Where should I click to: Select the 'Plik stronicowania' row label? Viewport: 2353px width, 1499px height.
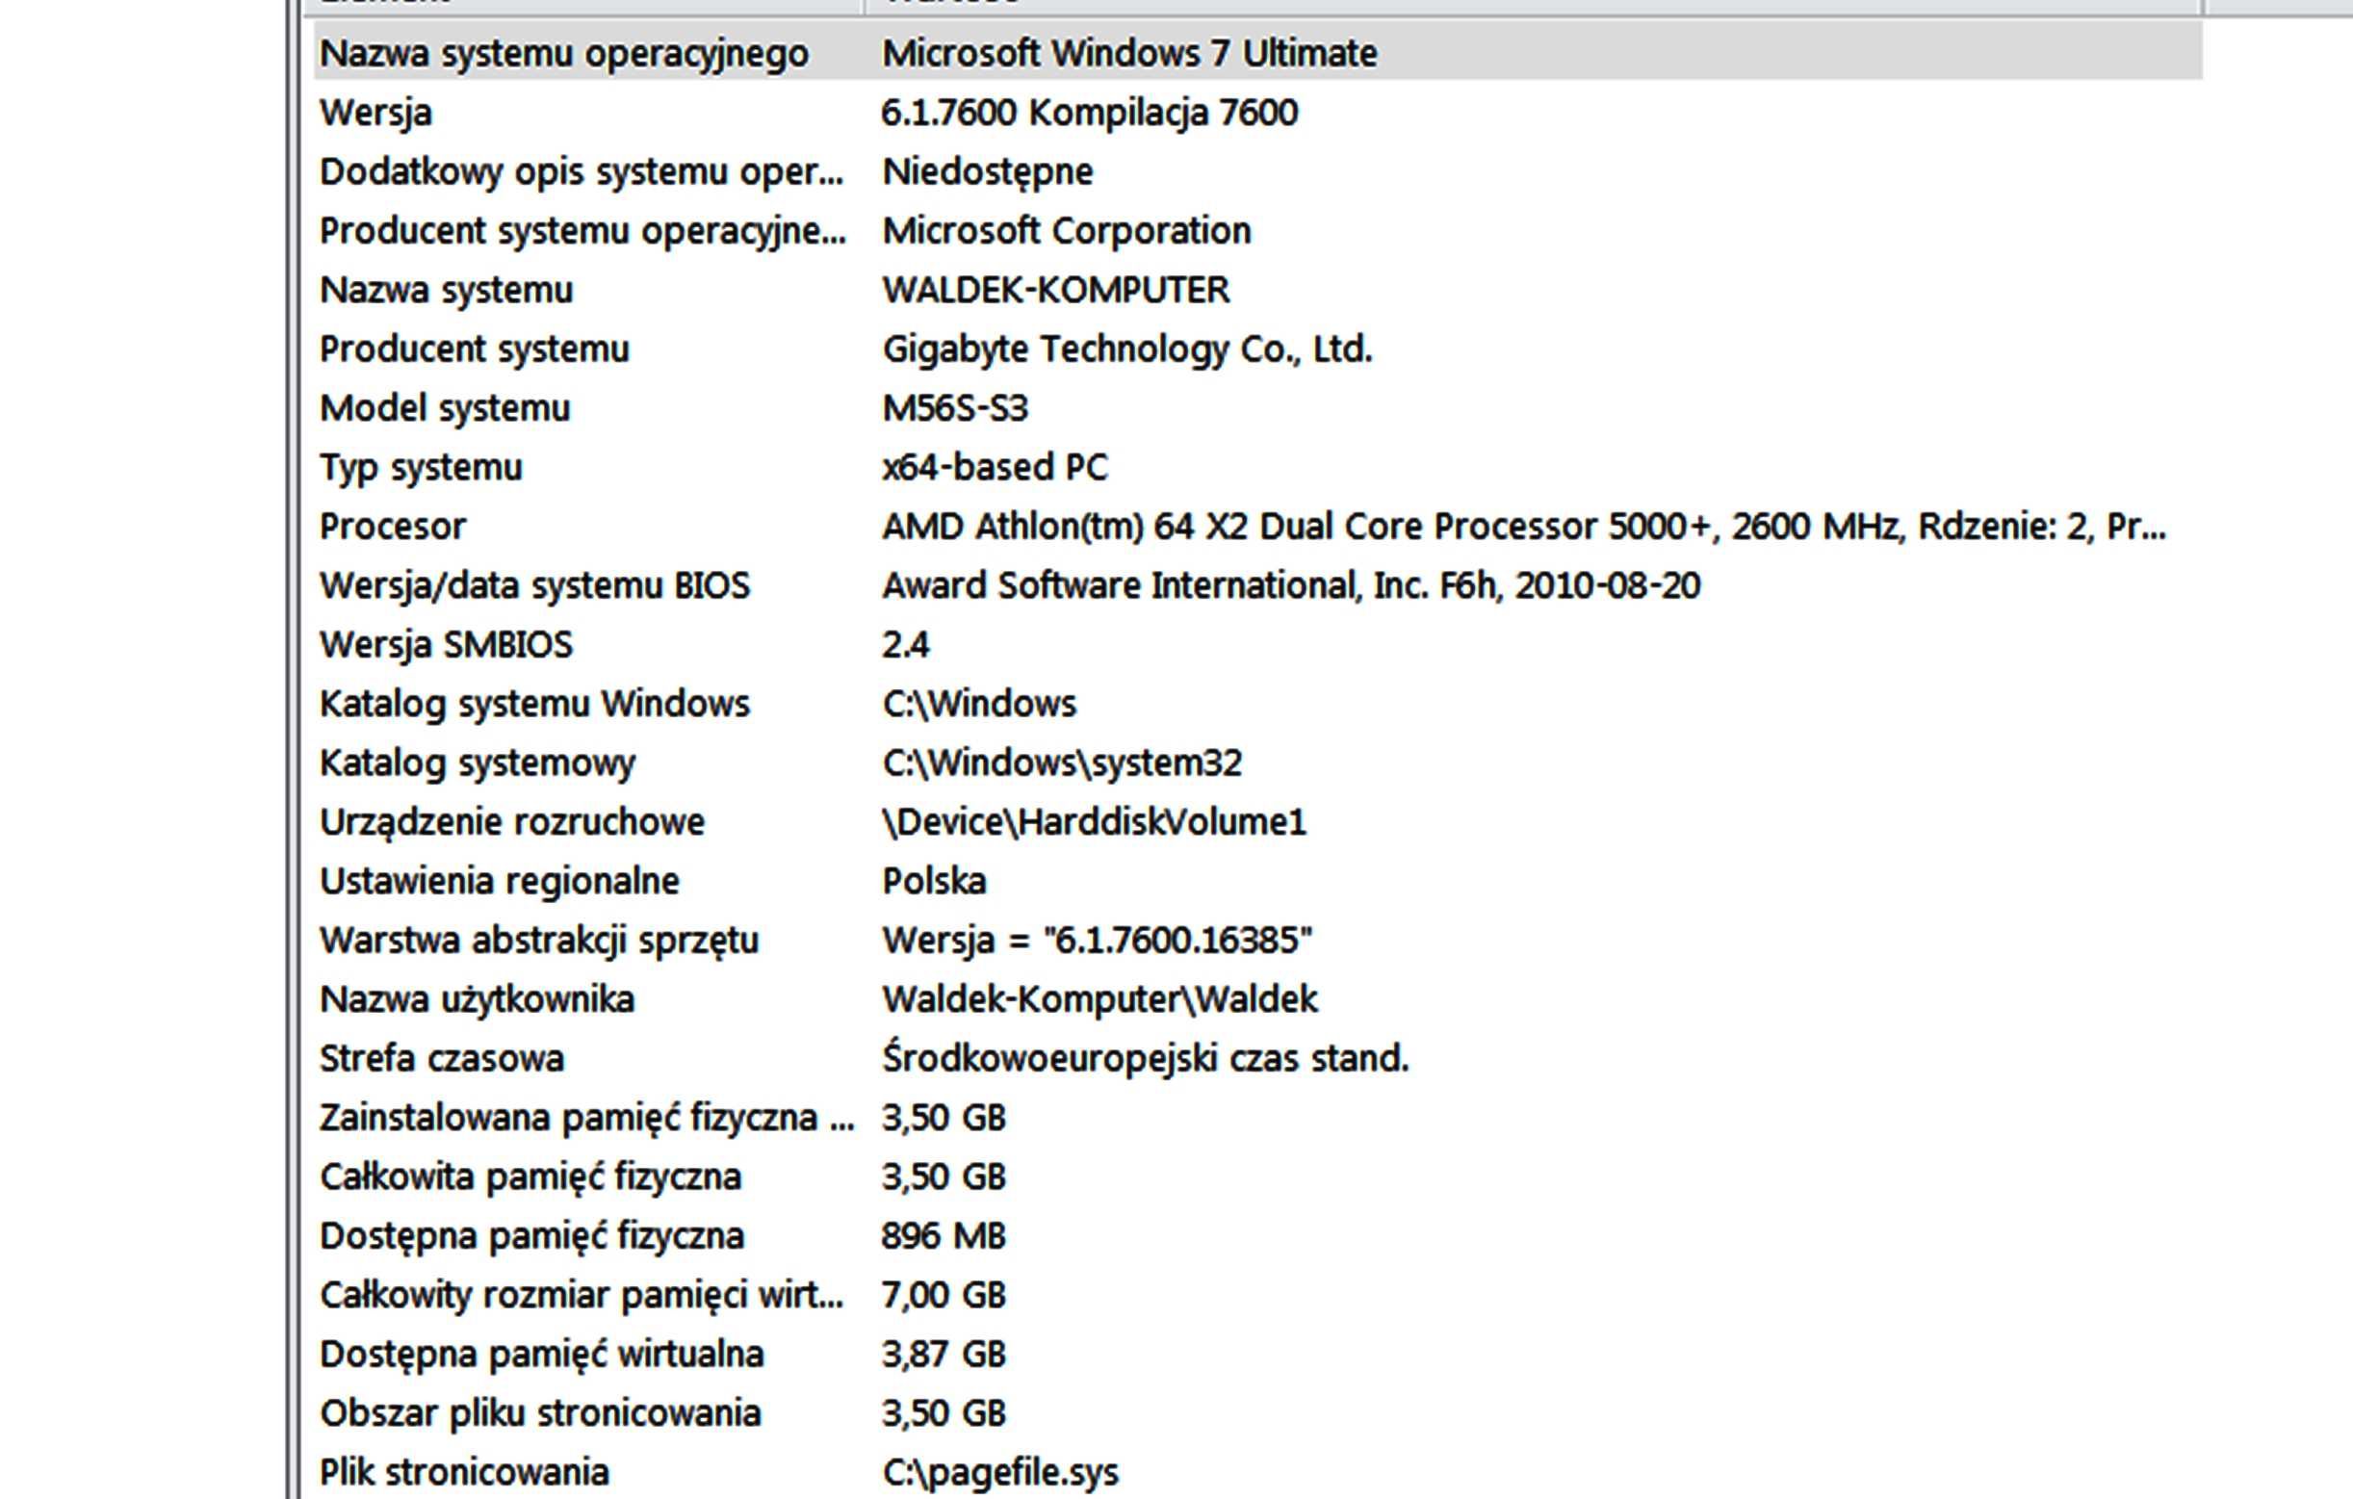tap(464, 1473)
